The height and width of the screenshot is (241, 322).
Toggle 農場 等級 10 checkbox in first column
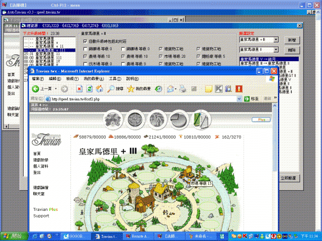point(85,56)
